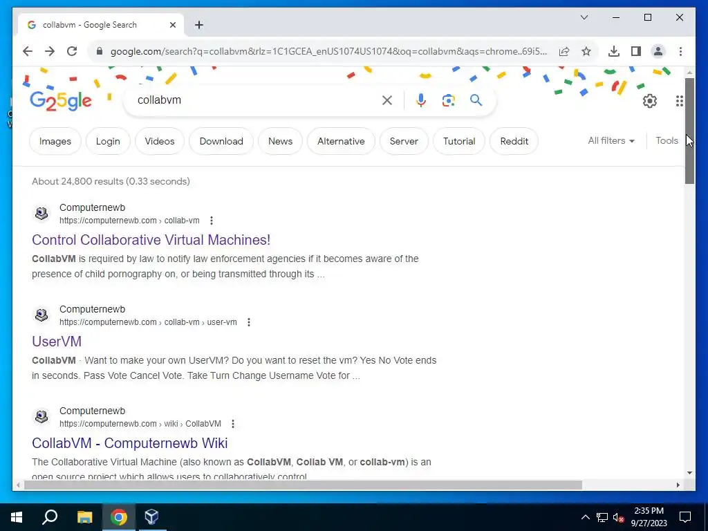708x531 pixels.
Task: Open Google quick settings gear
Action: click(650, 101)
